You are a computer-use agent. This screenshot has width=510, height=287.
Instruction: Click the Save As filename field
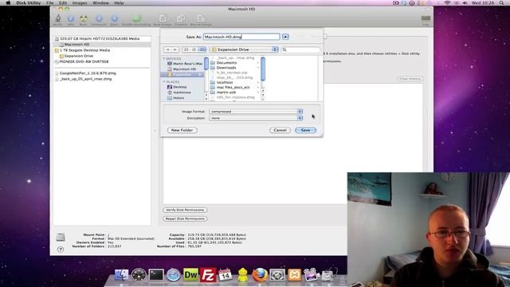pos(241,37)
